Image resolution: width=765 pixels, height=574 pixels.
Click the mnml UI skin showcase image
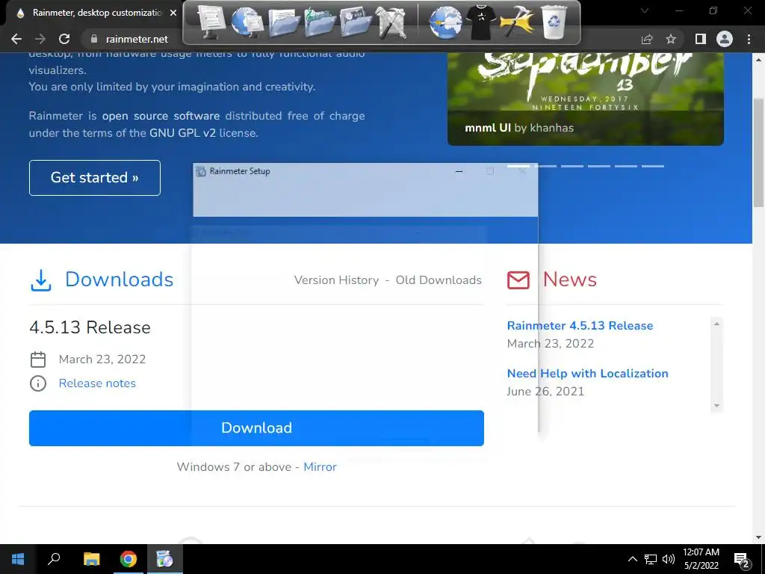[x=586, y=99]
